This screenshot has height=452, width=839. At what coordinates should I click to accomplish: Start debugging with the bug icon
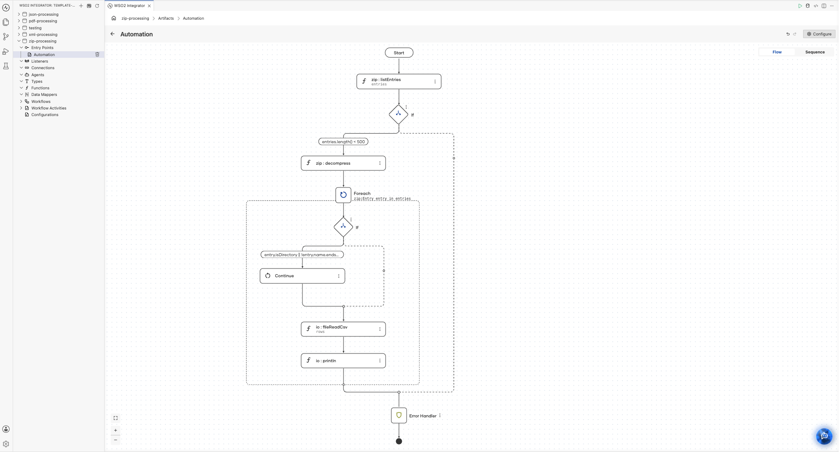(807, 6)
